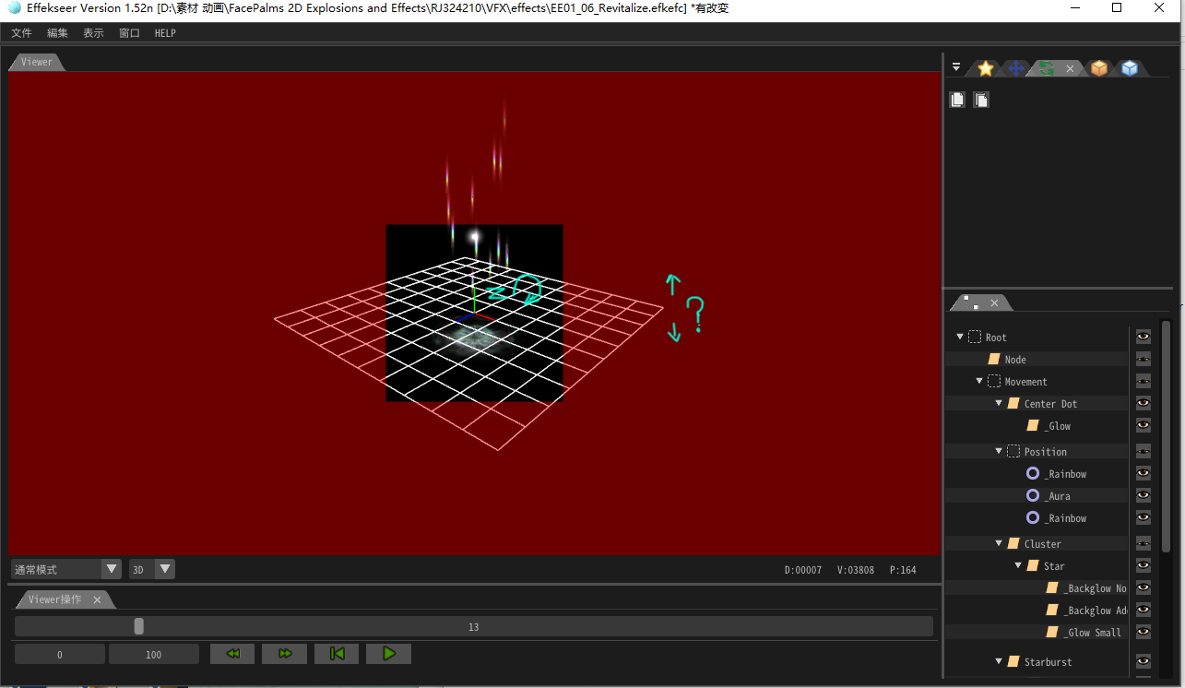Open the orange cube panel tab
The height and width of the screenshot is (688, 1185).
click(x=1098, y=68)
